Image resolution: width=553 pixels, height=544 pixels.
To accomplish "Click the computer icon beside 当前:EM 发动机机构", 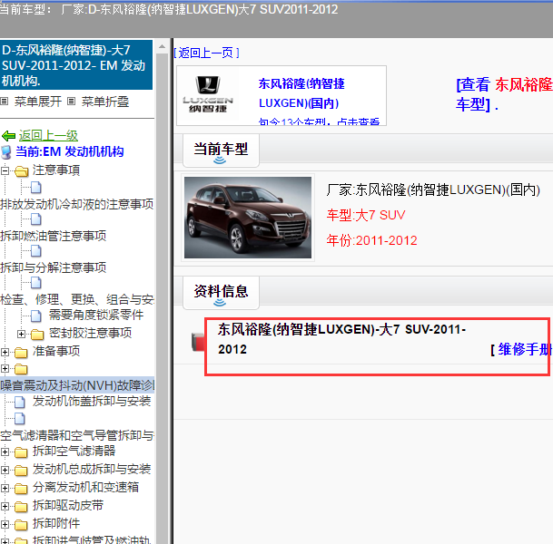I will (x=6, y=152).
